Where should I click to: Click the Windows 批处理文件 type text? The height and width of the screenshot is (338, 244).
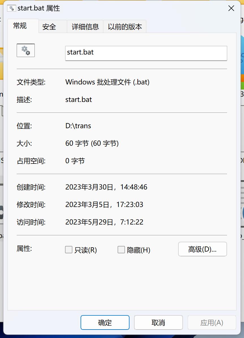107,82
